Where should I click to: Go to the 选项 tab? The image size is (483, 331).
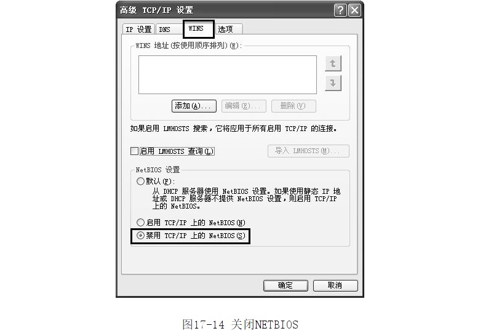[228, 30]
